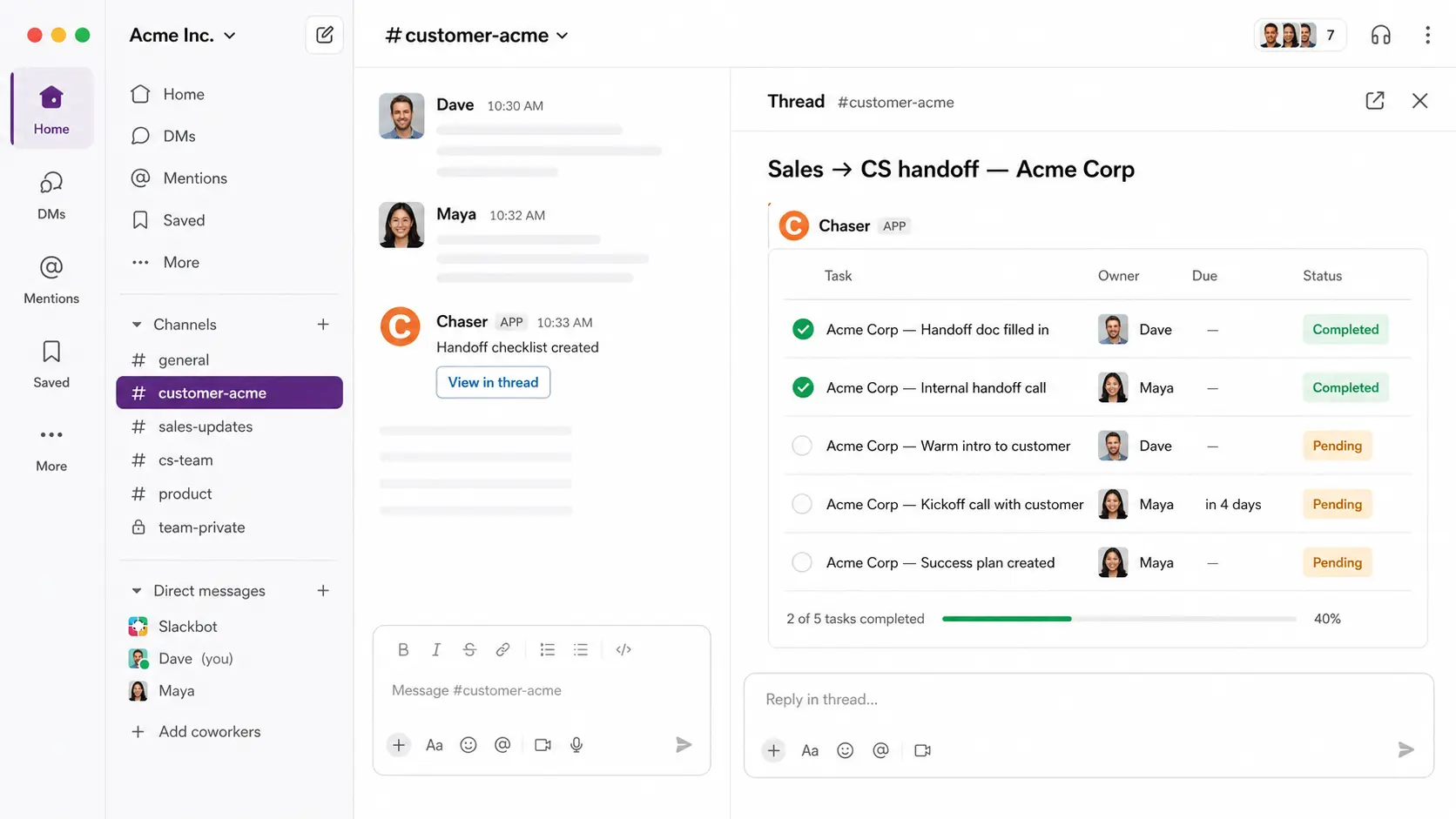Send the thread reply
The image size is (1456, 819).
tap(1405, 749)
